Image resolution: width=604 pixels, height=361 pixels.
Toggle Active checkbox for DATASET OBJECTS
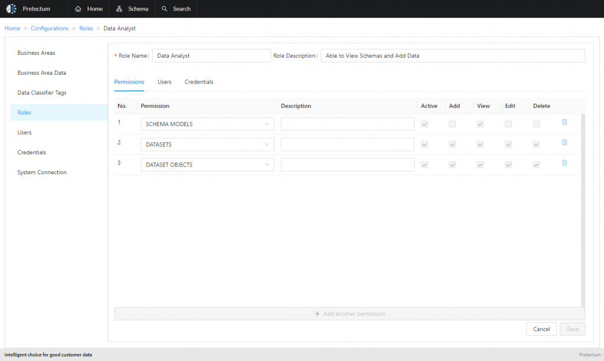pyautogui.click(x=425, y=165)
